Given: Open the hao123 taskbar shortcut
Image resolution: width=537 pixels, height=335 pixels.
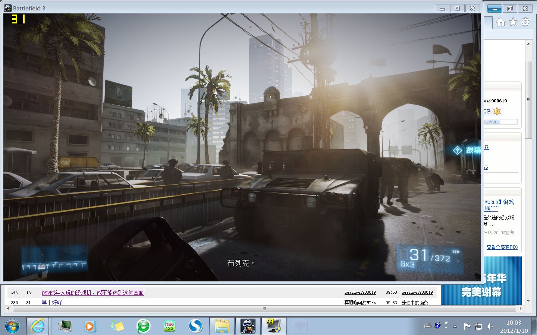Looking at the screenshot, I should point(169,326).
